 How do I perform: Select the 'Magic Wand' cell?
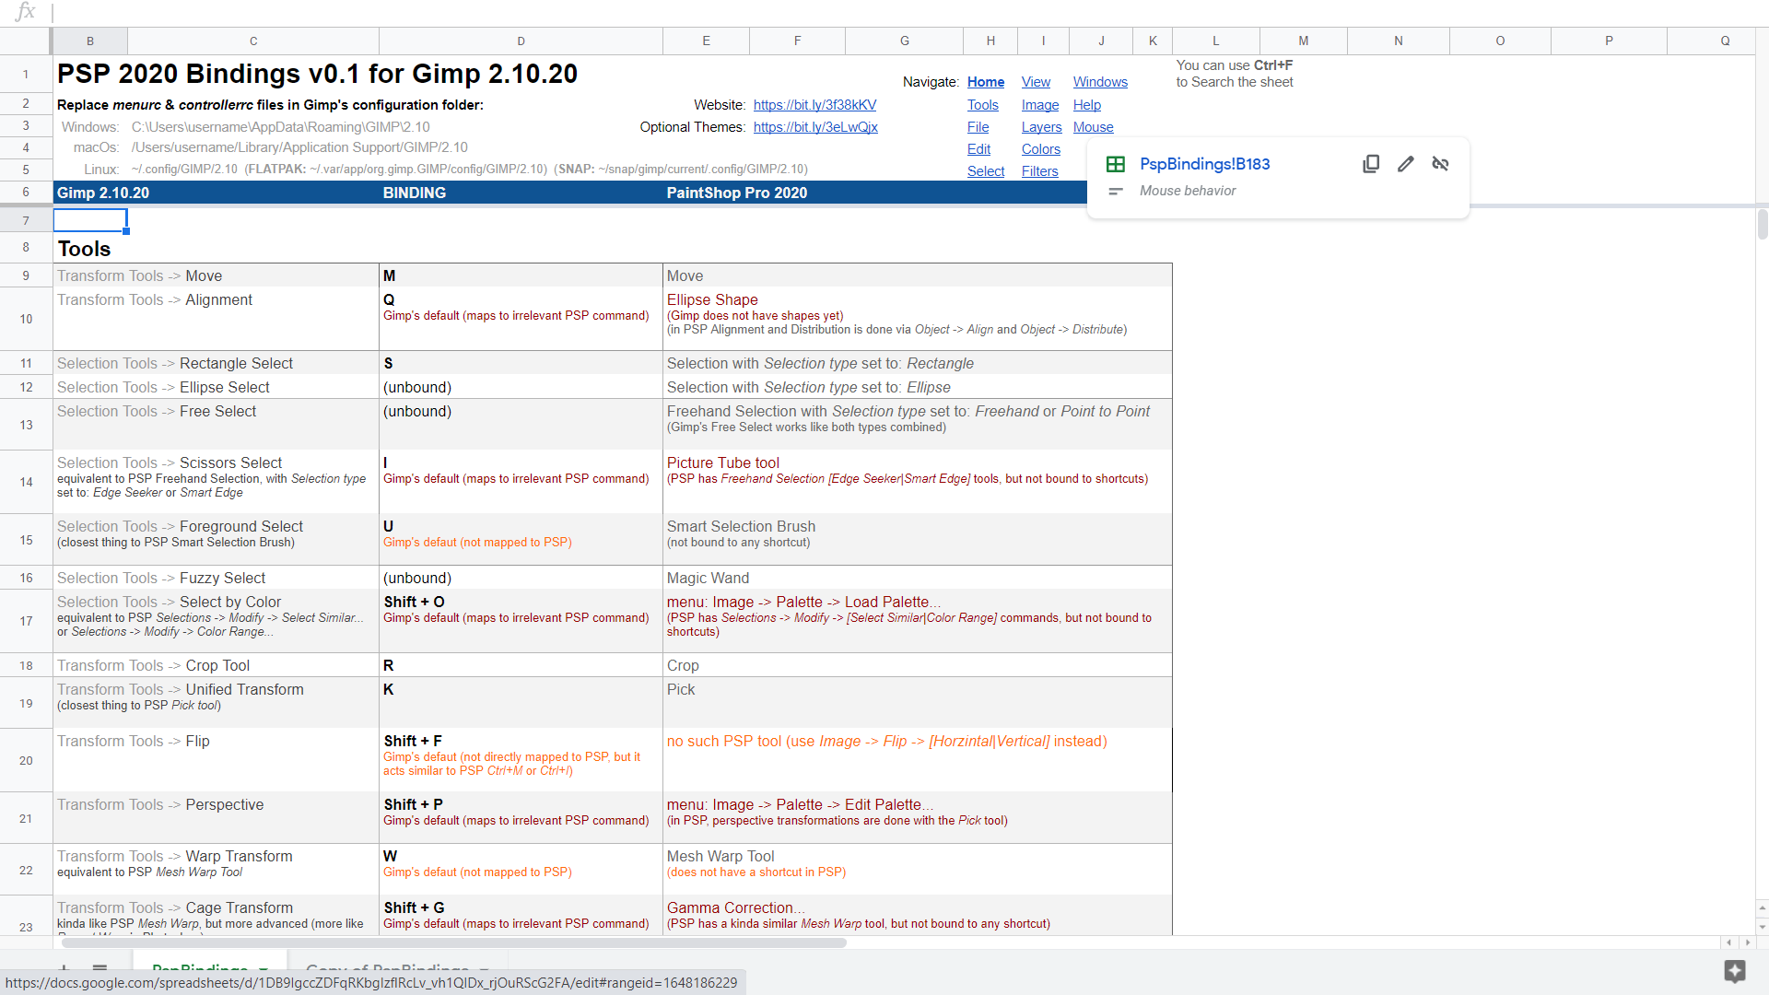coord(918,578)
